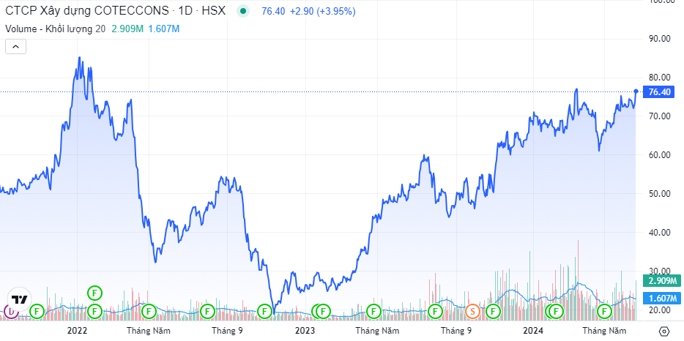Click the TradingView logo icon
The image size is (684, 341).
[20, 300]
